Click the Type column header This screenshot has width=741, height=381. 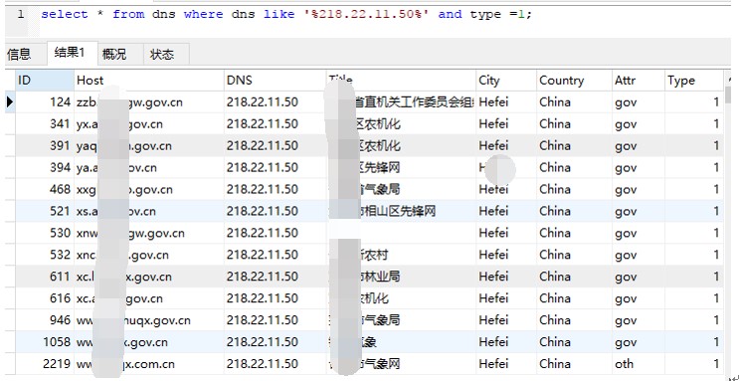click(693, 81)
